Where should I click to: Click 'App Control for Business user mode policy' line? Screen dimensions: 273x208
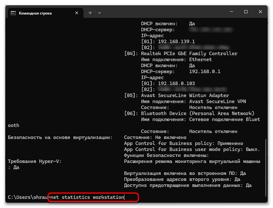[192, 149]
